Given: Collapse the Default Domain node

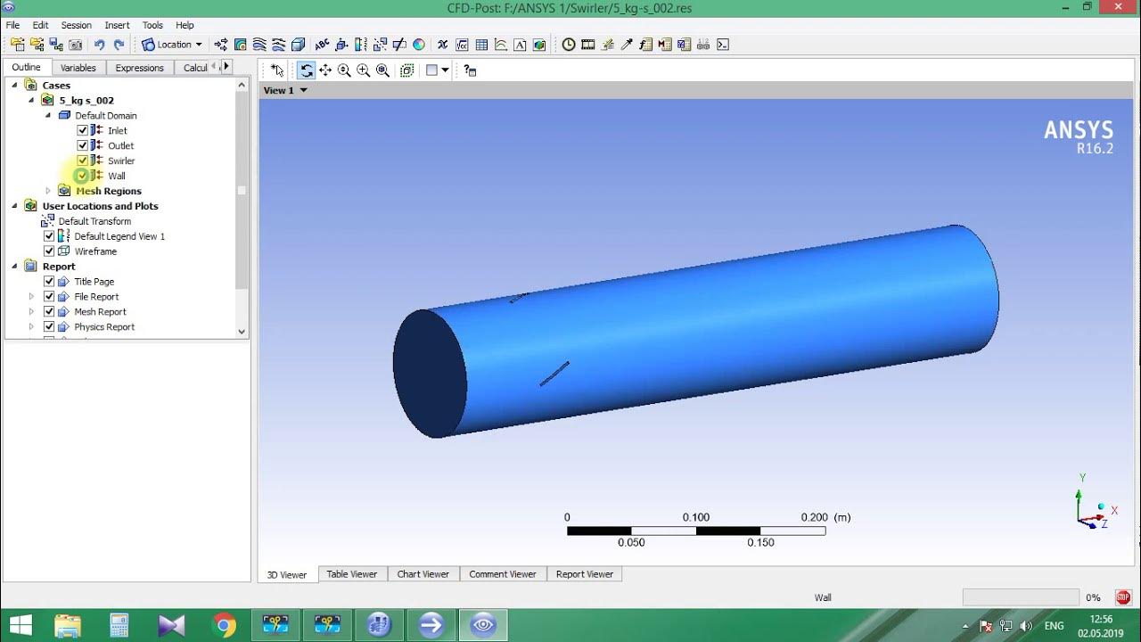Looking at the screenshot, I should [x=48, y=115].
